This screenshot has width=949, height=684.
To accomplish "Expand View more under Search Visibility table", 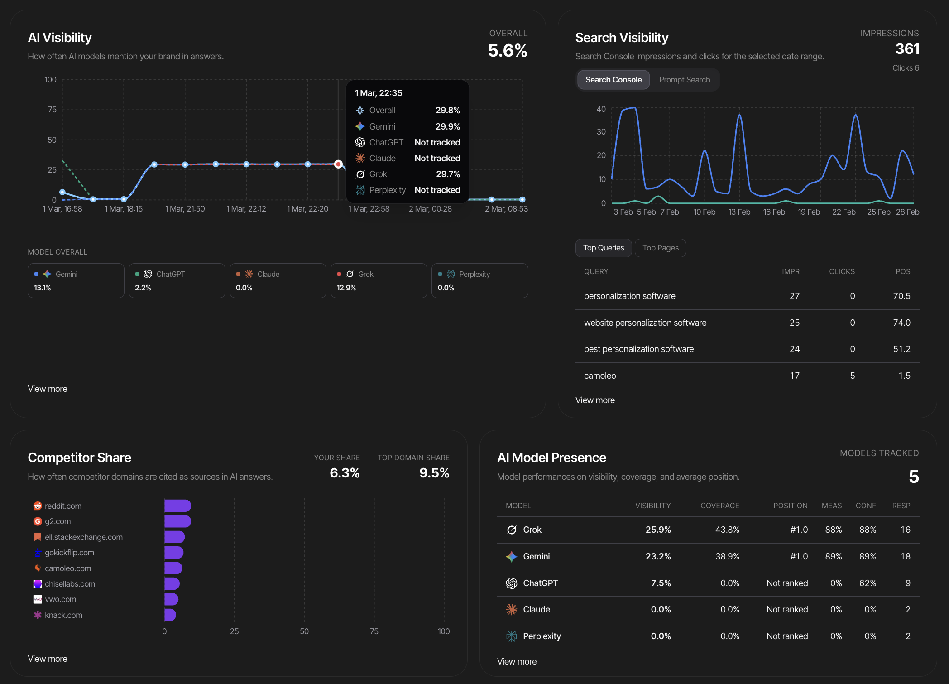I will (x=595, y=400).
